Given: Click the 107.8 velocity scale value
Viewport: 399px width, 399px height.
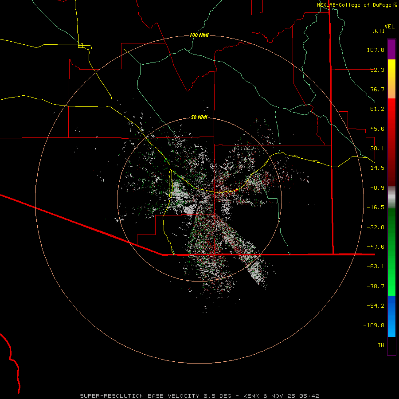Looking at the screenshot, I should tap(376, 50).
